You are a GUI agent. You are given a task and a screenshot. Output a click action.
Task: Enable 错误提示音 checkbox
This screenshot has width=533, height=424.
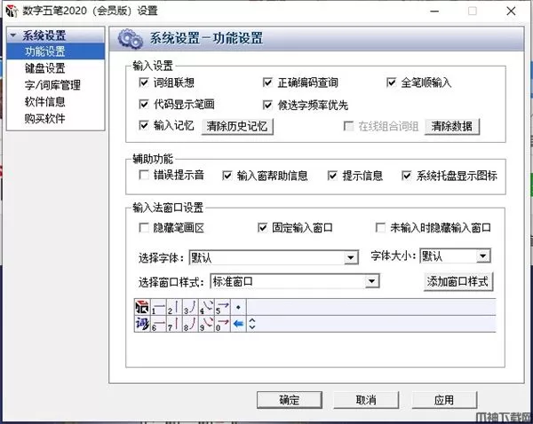pyautogui.click(x=144, y=175)
